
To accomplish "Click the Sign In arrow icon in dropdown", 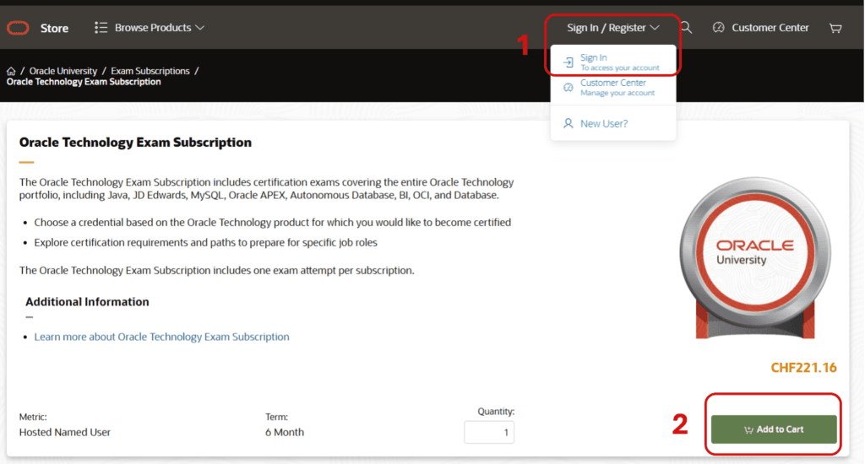I will pos(569,62).
